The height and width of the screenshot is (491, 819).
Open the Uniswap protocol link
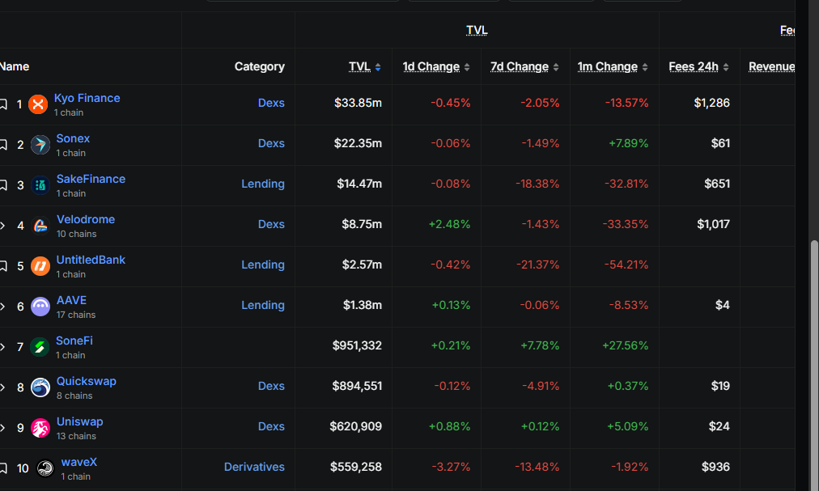click(80, 421)
